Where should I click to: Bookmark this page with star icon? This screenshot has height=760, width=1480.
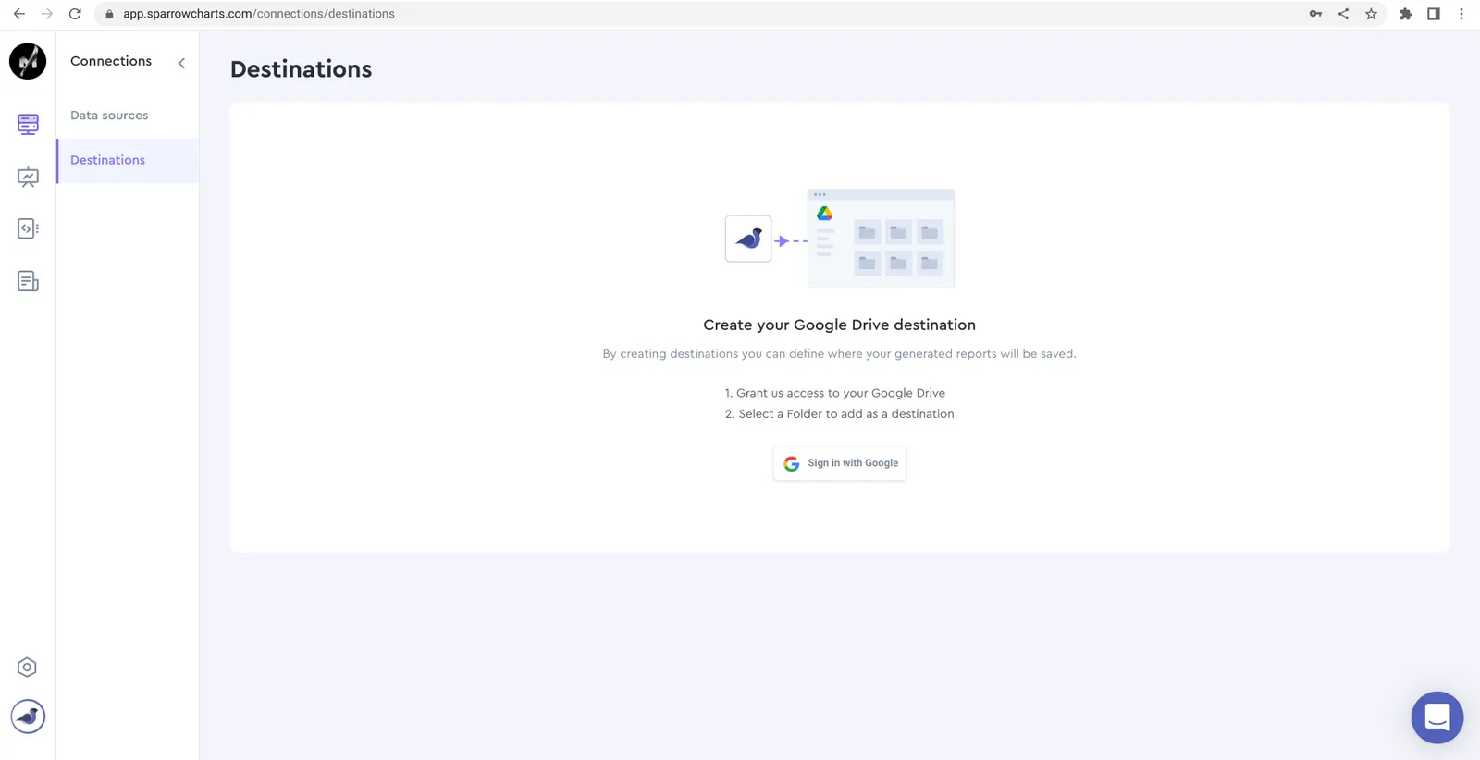pyautogui.click(x=1371, y=14)
